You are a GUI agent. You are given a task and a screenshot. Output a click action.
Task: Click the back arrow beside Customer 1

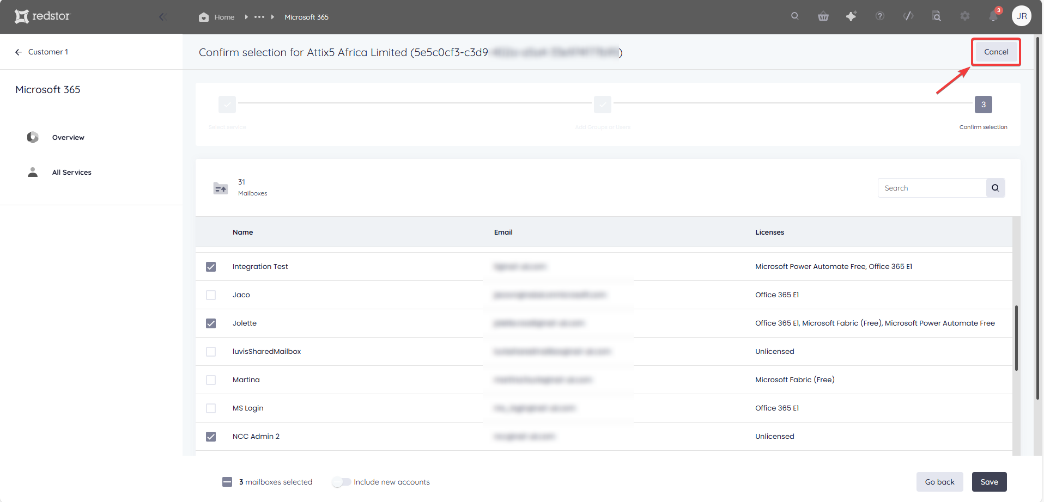pyautogui.click(x=18, y=52)
